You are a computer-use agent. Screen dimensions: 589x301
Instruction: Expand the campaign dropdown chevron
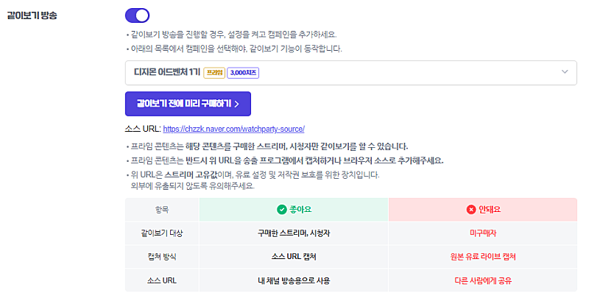click(565, 72)
